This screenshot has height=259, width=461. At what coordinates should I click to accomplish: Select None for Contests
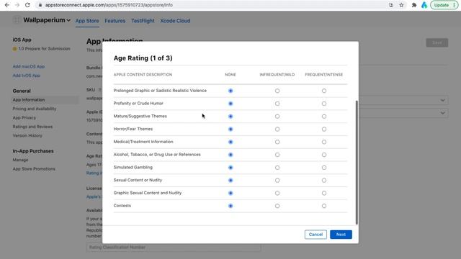230,206
